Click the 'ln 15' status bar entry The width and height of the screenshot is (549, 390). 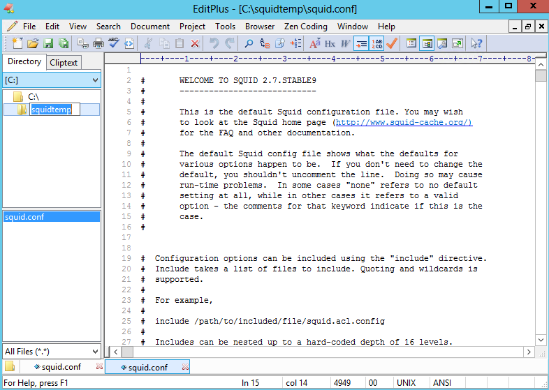point(250,383)
